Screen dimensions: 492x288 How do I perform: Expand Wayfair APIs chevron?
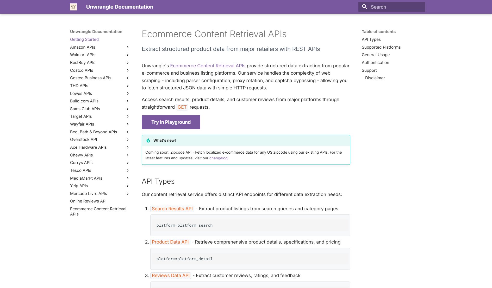[128, 124]
